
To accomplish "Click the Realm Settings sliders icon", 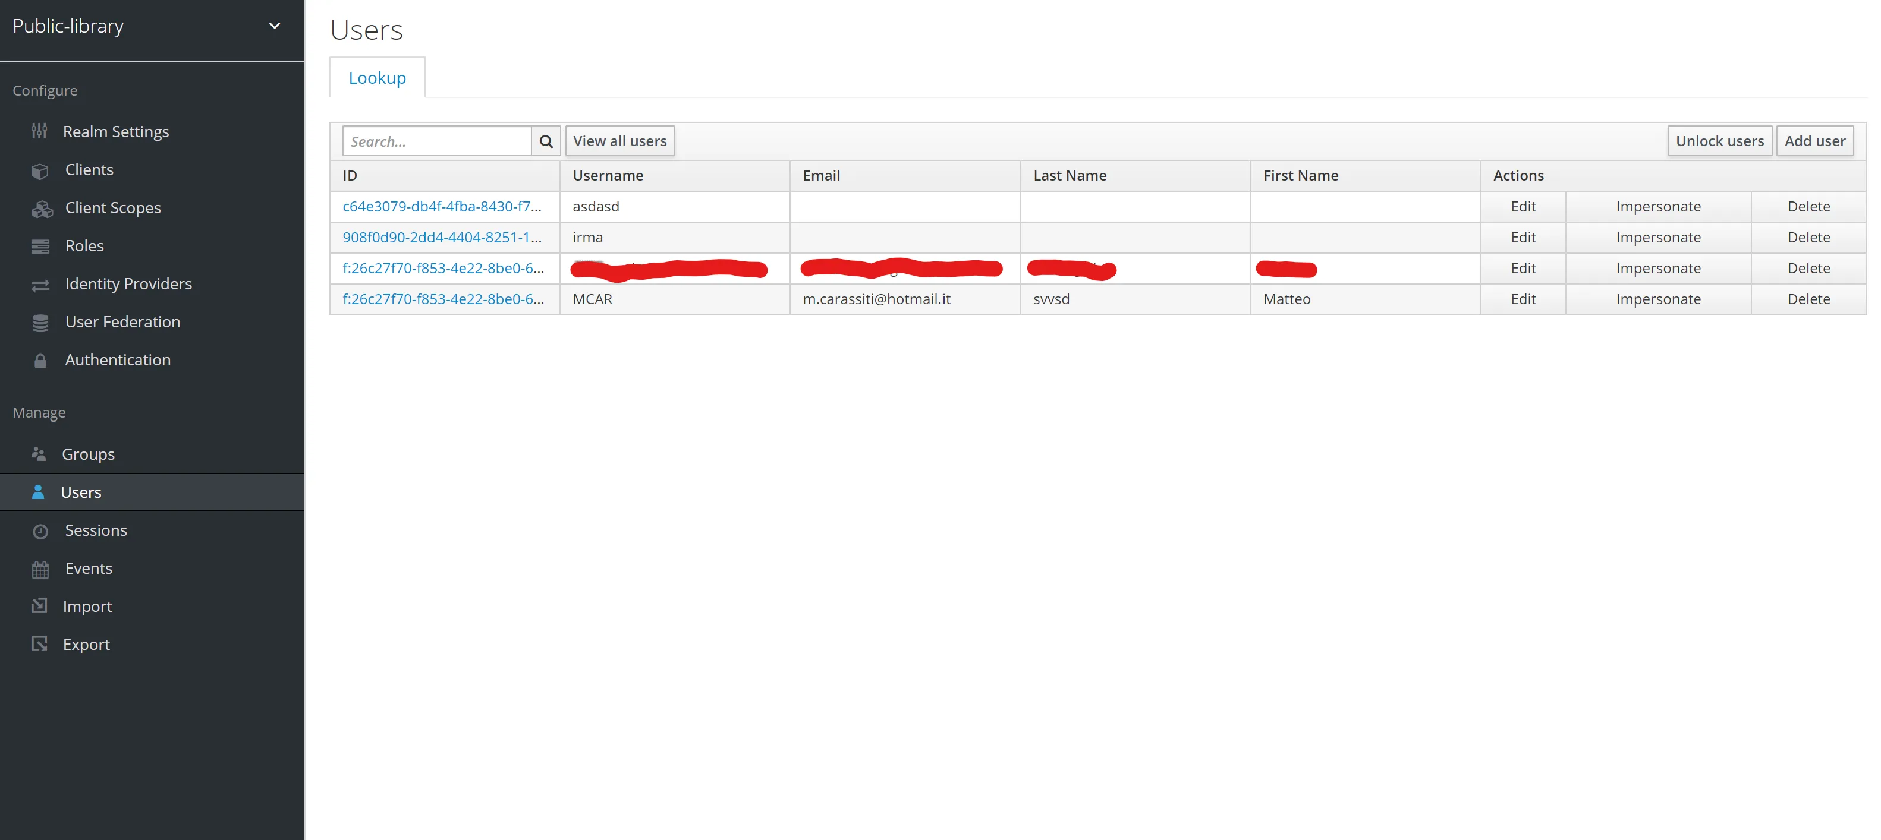I will click(39, 131).
